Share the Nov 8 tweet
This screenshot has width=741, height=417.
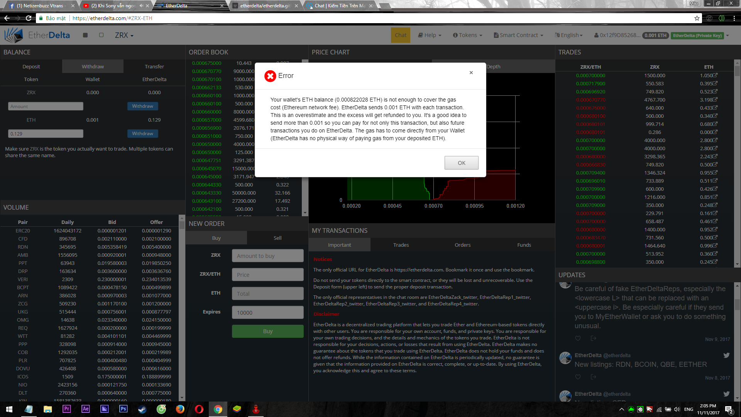click(x=593, y=377)
